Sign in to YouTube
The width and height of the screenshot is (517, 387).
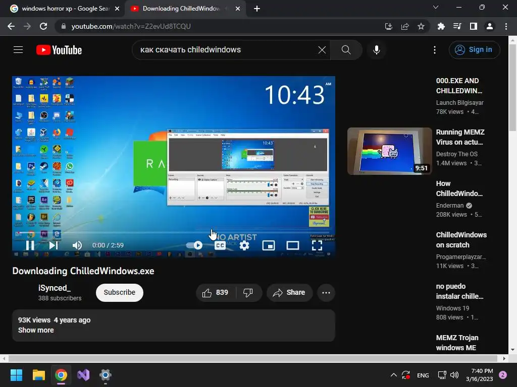[474, 50]
